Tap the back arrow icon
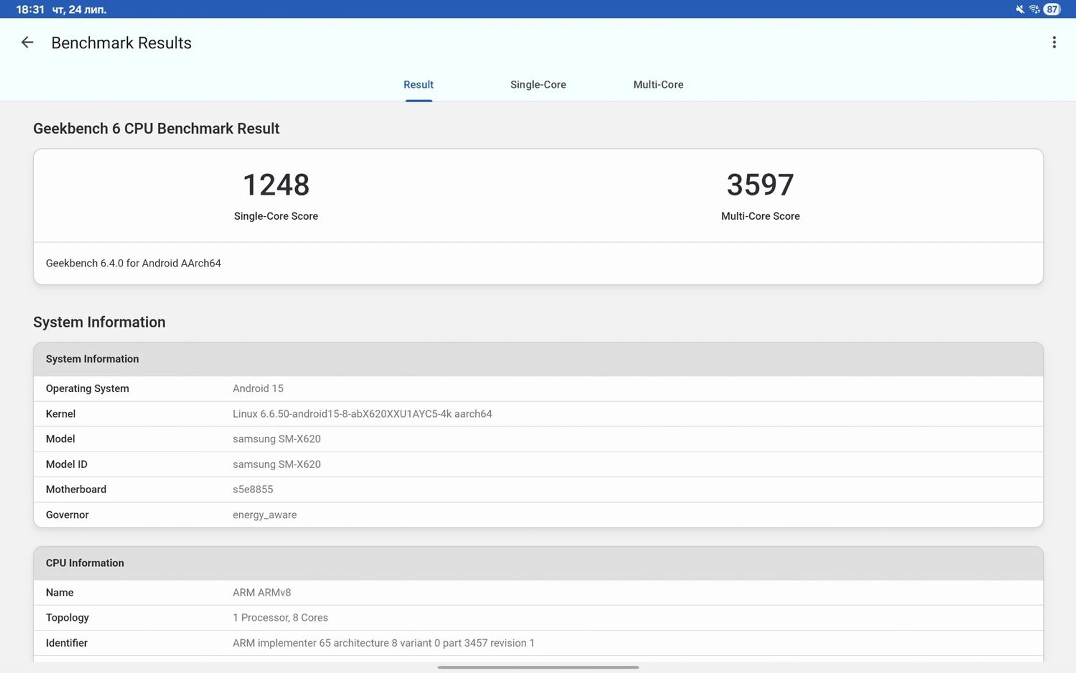1076x673 pixels. click(x=27, y=43)
